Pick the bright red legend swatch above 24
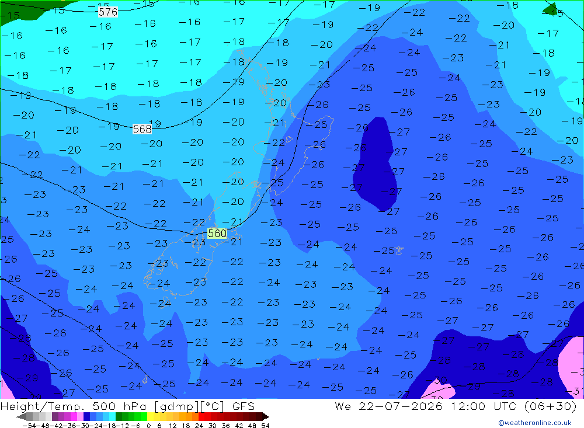Image resolution: width=584 pixels, height=428 pixels. pyautogui.click(x=201, y=417)
